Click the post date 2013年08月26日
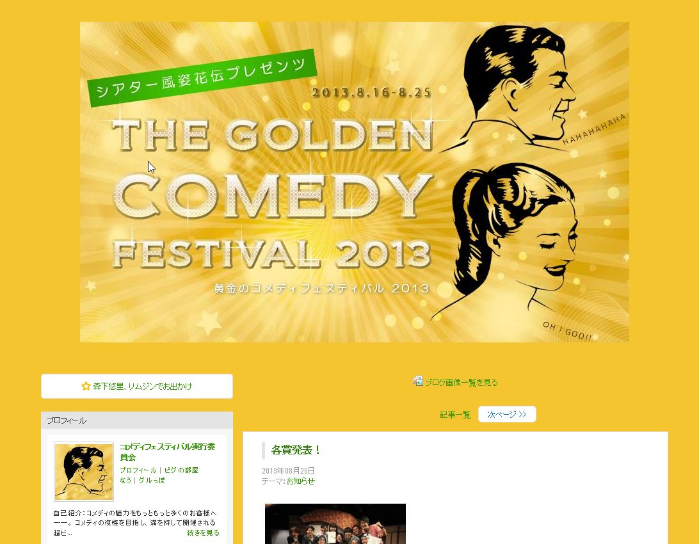The image size is (699, 544). point(288,470)
